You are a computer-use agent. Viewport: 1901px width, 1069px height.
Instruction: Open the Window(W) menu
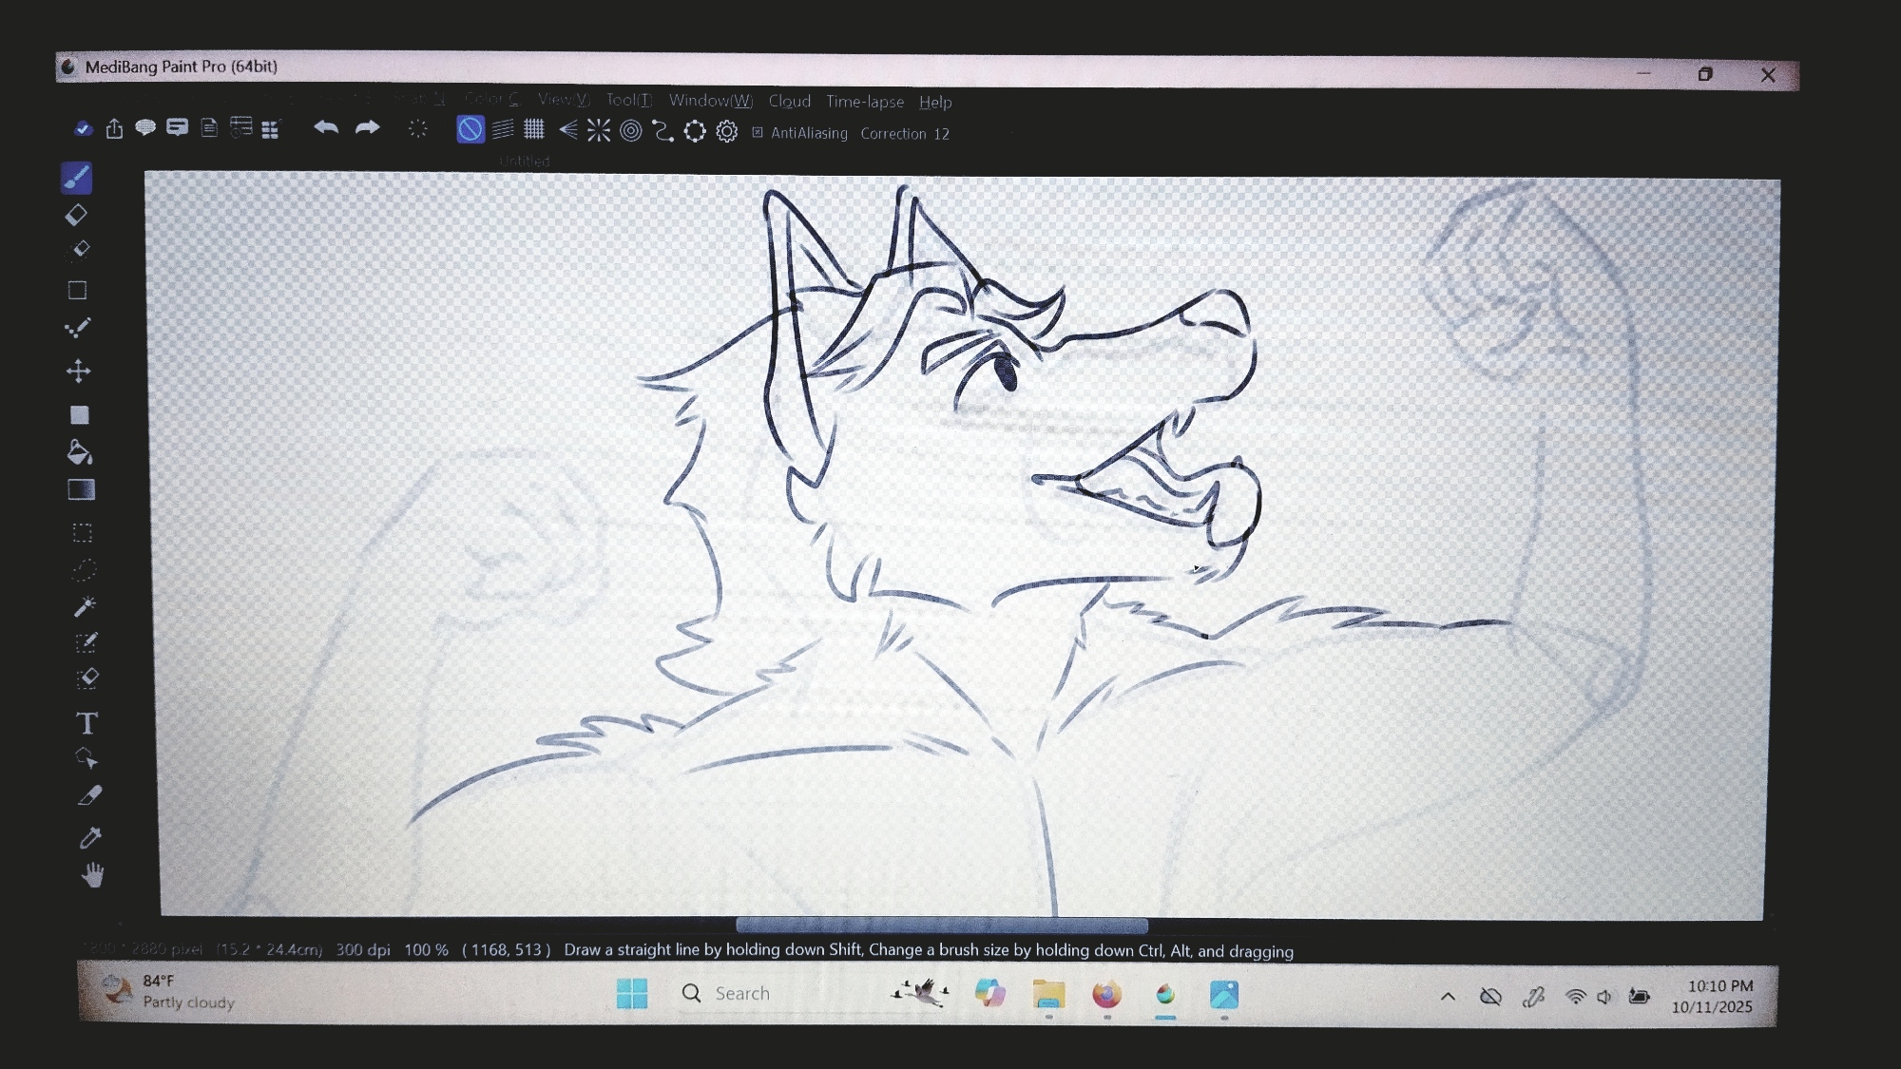point(710,101)
